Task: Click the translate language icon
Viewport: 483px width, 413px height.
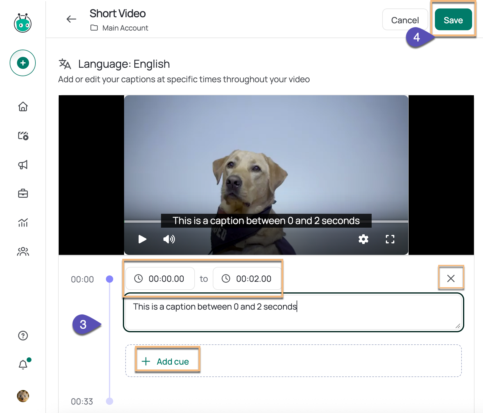Action: 65,64
